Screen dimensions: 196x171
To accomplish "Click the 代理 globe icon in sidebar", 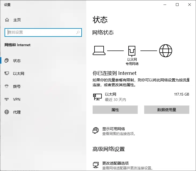I will 7,112.
